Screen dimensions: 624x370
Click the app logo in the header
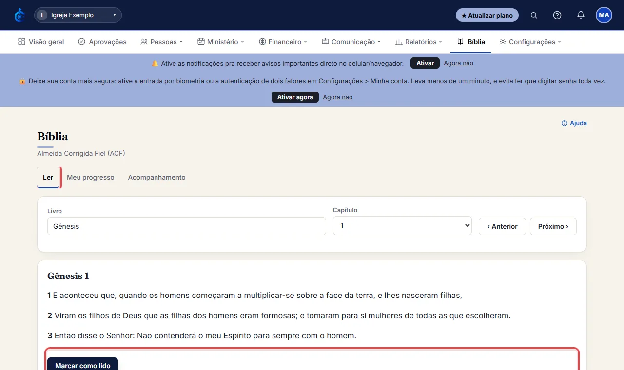point(19,15)
